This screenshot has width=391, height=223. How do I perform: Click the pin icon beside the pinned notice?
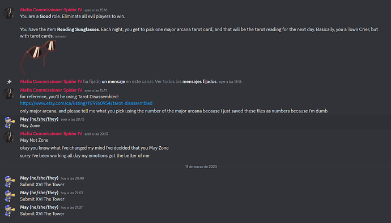tap(9, 82)
